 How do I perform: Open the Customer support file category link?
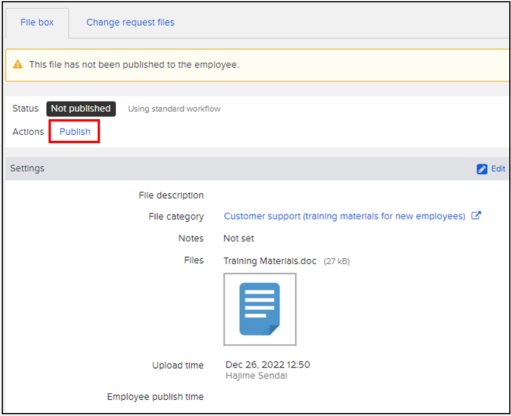[x=344, y=216]
